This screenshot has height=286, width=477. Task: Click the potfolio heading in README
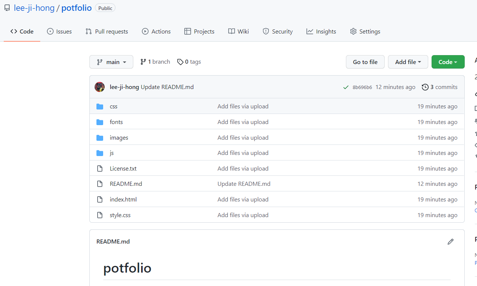(x=127, y=268)
